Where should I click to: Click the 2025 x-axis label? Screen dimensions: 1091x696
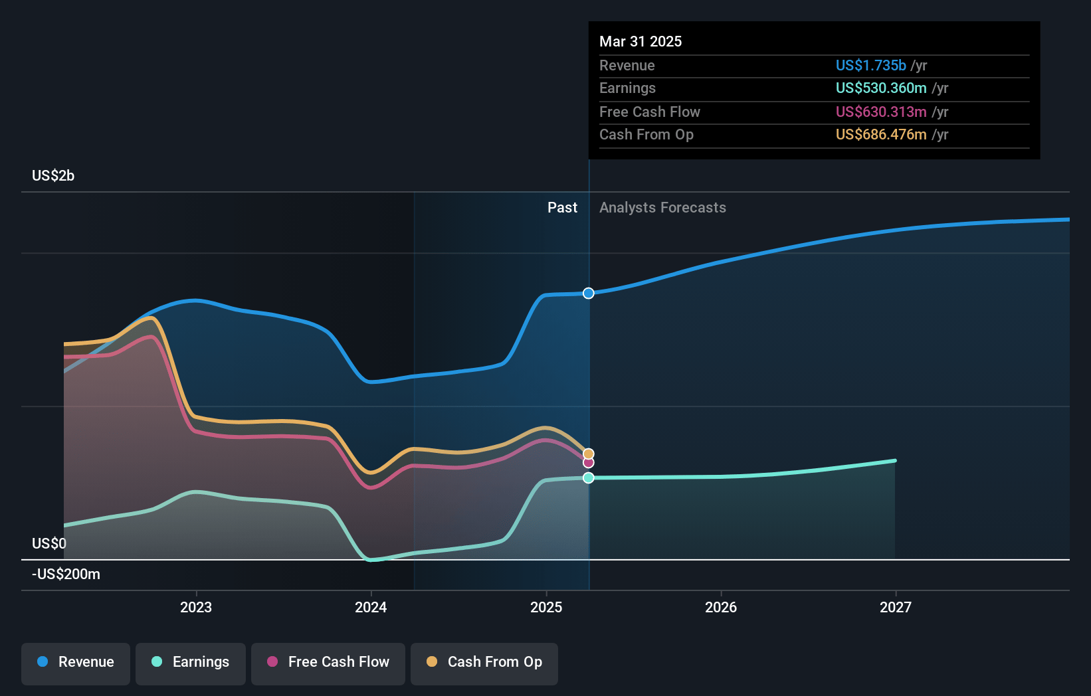[546, 607]
